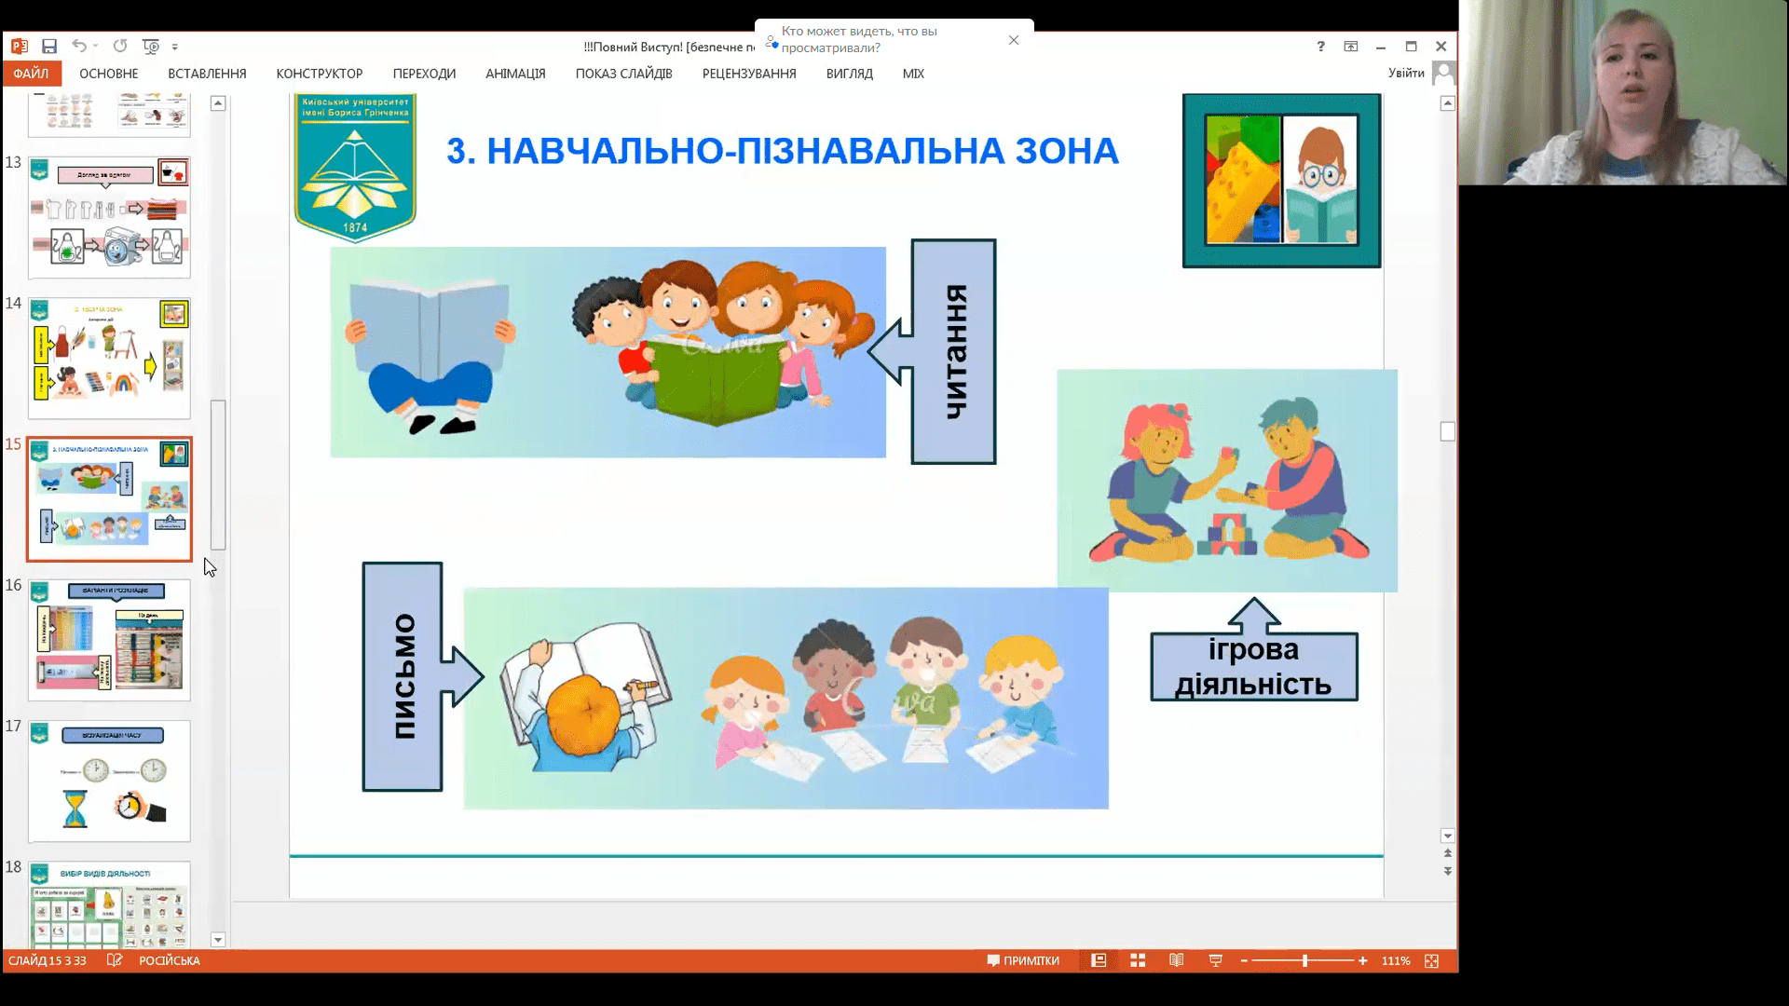The width and height of the screenshot is (1789, 1006).
Task: Click the Undo arrow icon
Action: pyautogui.click(x=79, y=47)
